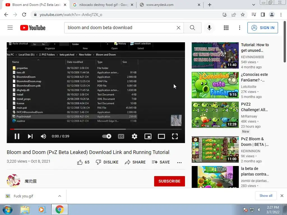Click the taskbar volume speaker icon
This screenshot has height=215, width=287.
click(x=259, y=210)
